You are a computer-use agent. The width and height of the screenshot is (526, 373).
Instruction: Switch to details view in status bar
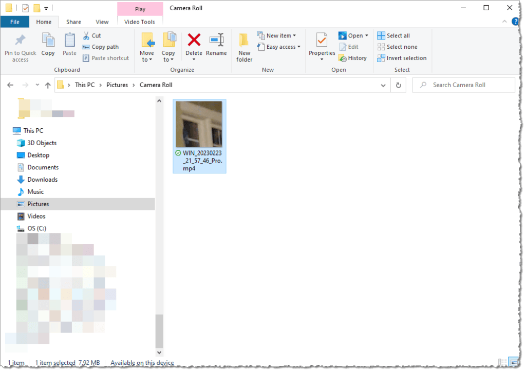(502, 363)
